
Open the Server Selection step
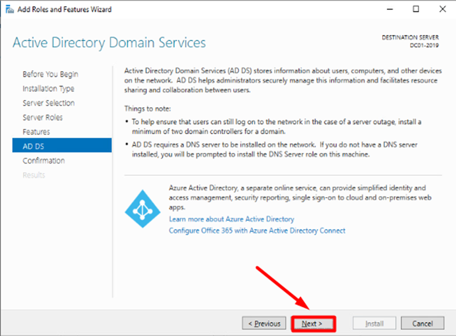click(x=48, y=103)
